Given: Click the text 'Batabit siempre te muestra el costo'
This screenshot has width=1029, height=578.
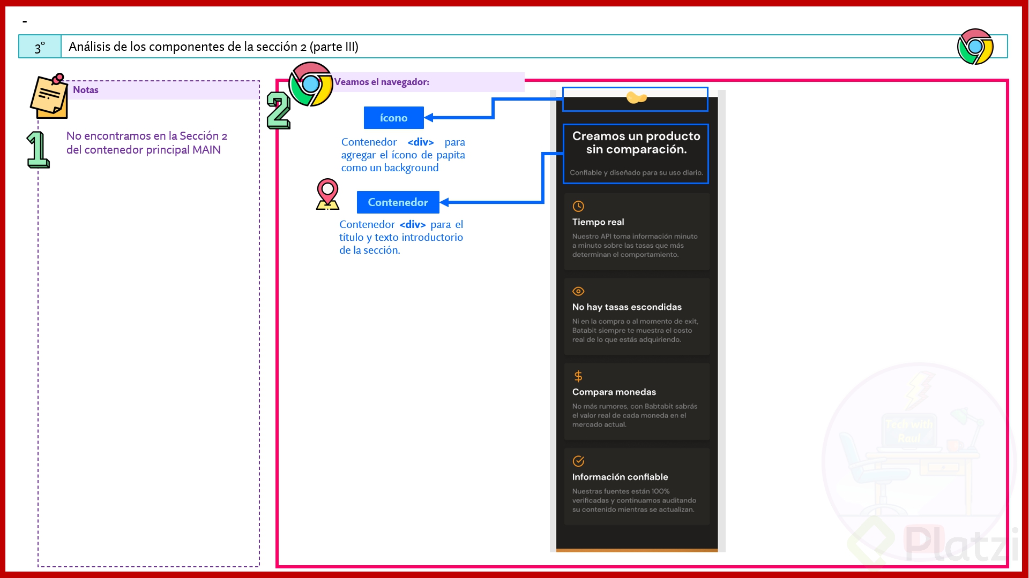Looking at the screenshot, I should pos(632,330).
